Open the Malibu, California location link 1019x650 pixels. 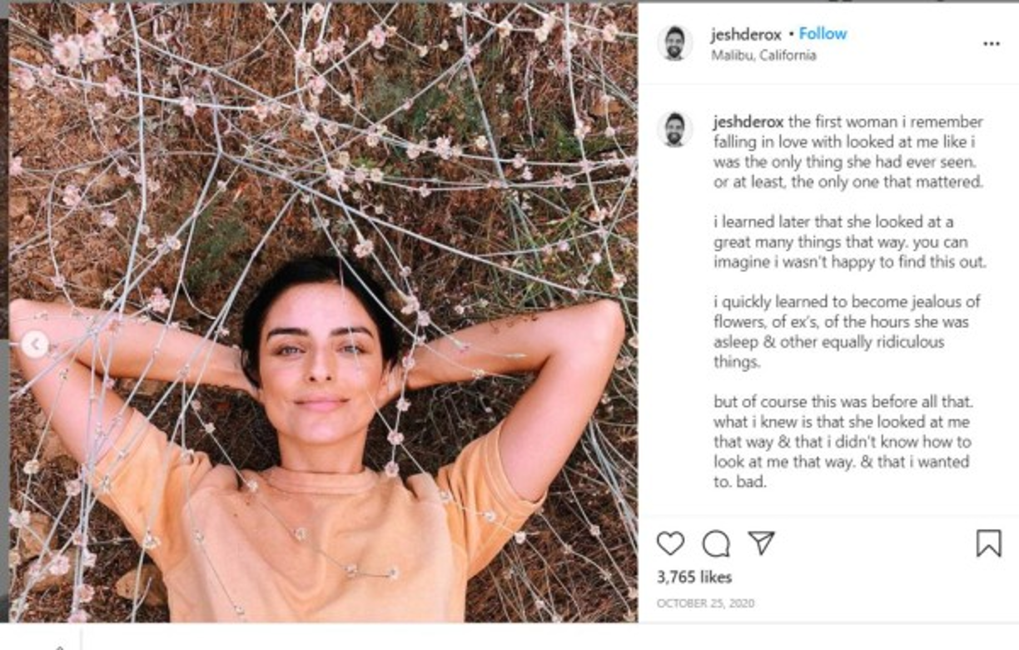[x=763, y=56]
